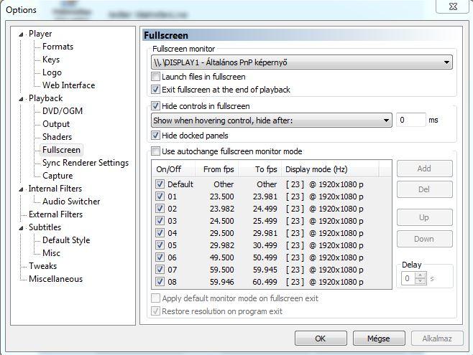Toggle the Default row checkbox
Screen dimensions: 473x355
coord(160,184)
